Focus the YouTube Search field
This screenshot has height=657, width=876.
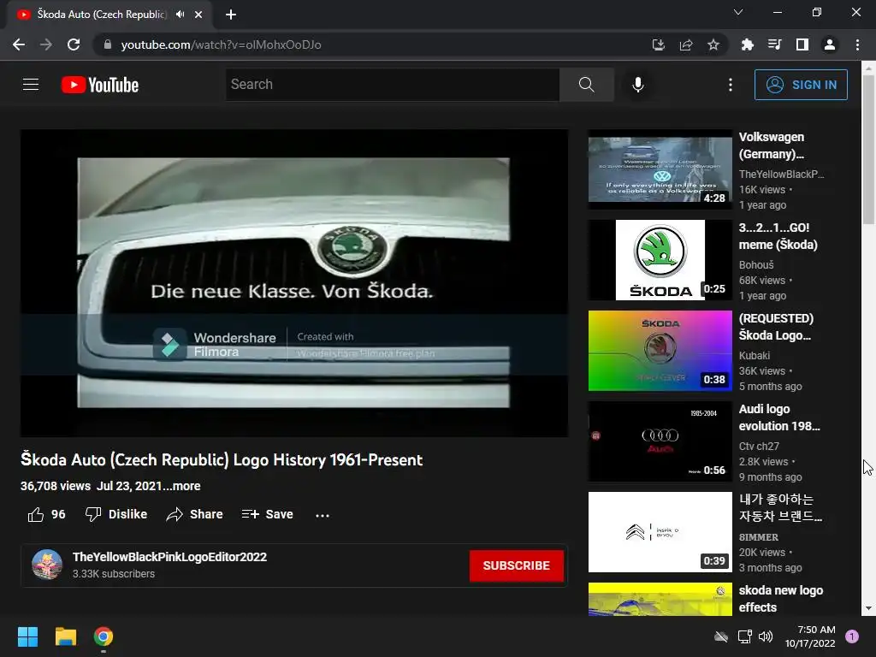[392, 85]
